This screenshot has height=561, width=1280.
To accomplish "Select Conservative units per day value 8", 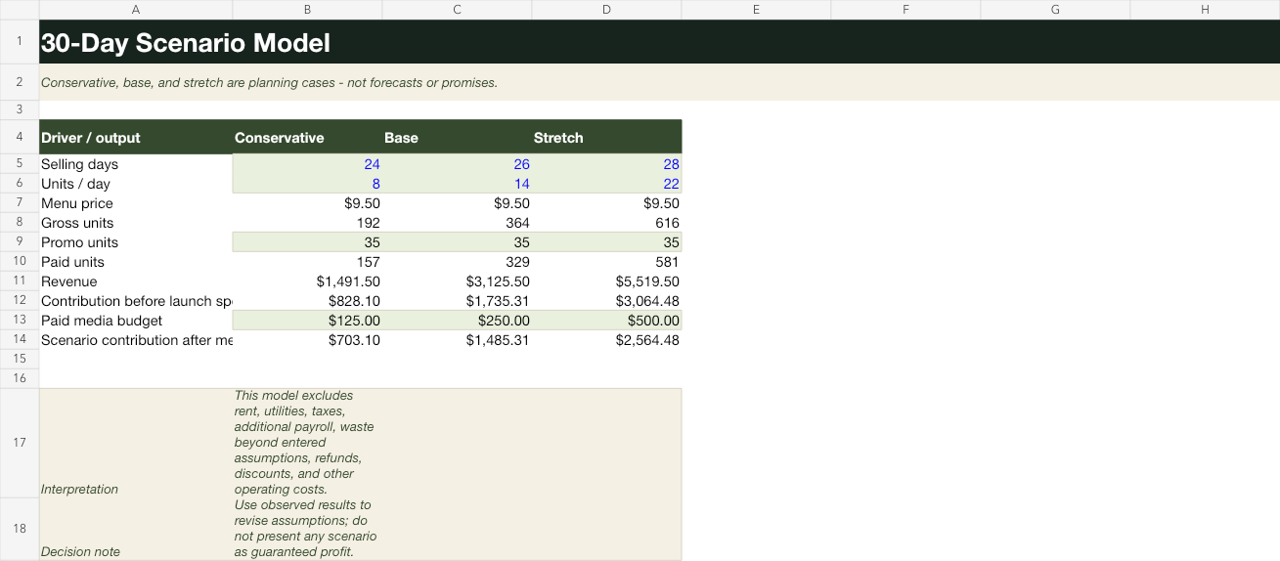I will click(307, 184).
